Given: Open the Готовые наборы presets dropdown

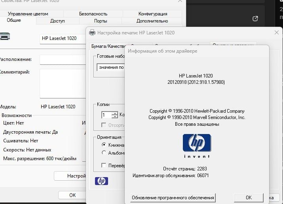Looking at the screenshot, I should pos(111,67).
